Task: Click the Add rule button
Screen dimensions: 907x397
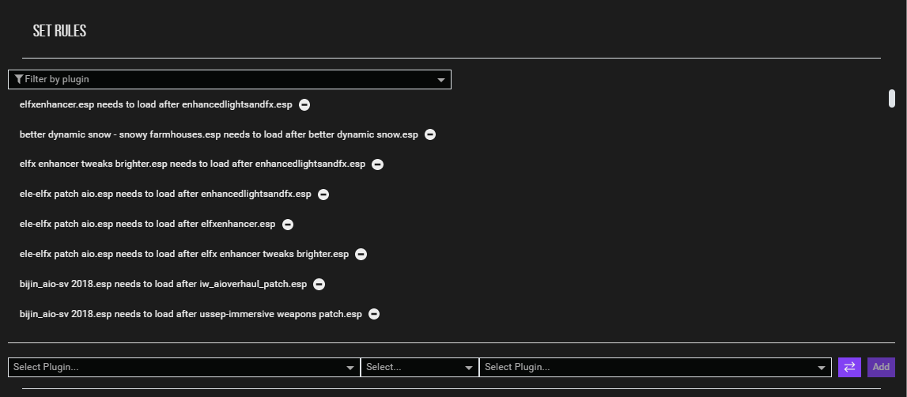Action: point(881,367)
